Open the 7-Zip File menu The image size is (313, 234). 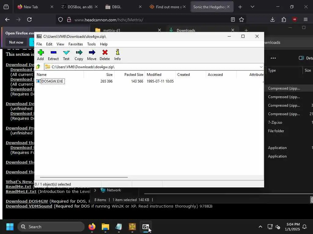pyautogui.click(x=39, y=44)
